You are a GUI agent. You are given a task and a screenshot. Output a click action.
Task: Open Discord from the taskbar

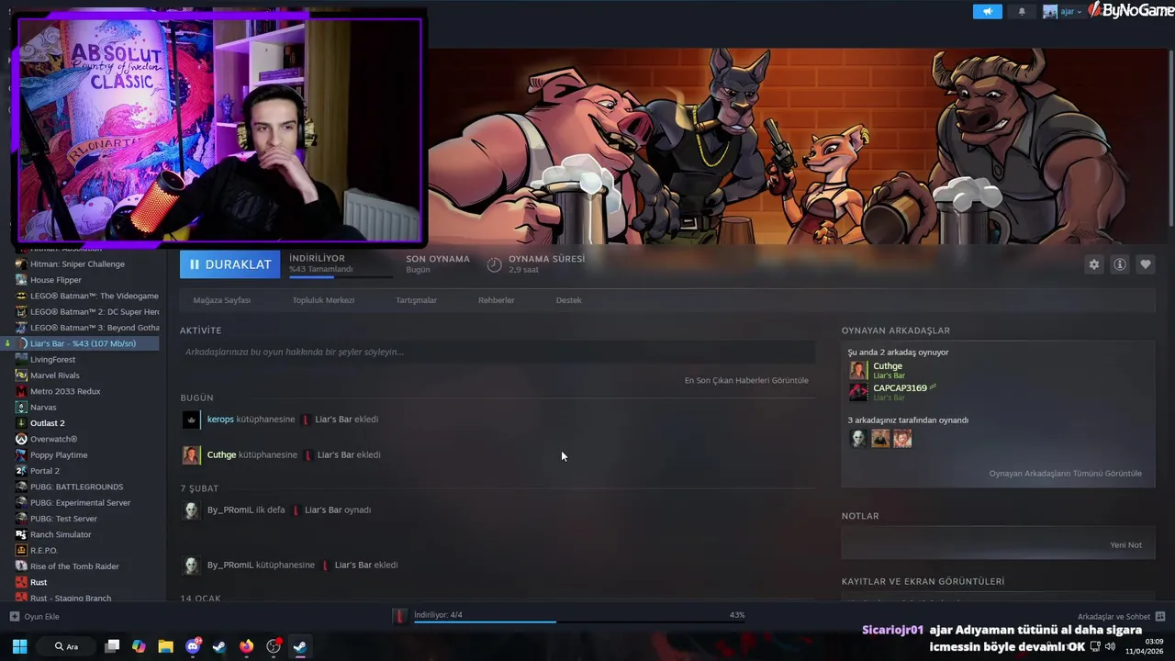[x=193, y=646]
